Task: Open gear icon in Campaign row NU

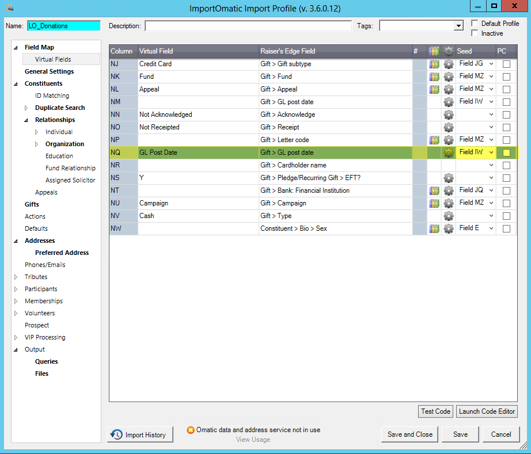Action: tap(449, 203)
